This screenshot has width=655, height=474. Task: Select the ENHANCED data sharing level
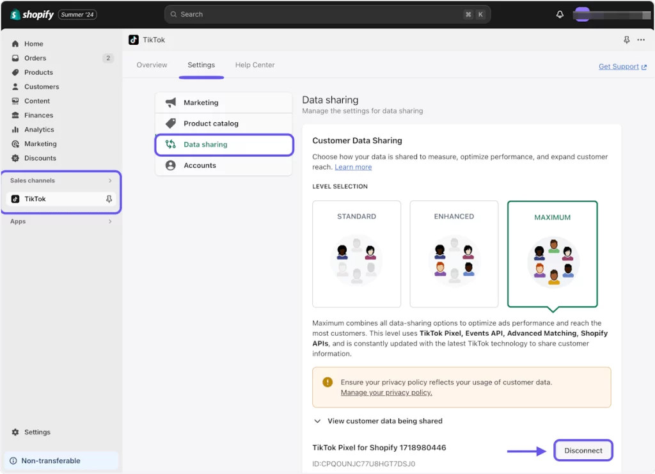(454, 254)
